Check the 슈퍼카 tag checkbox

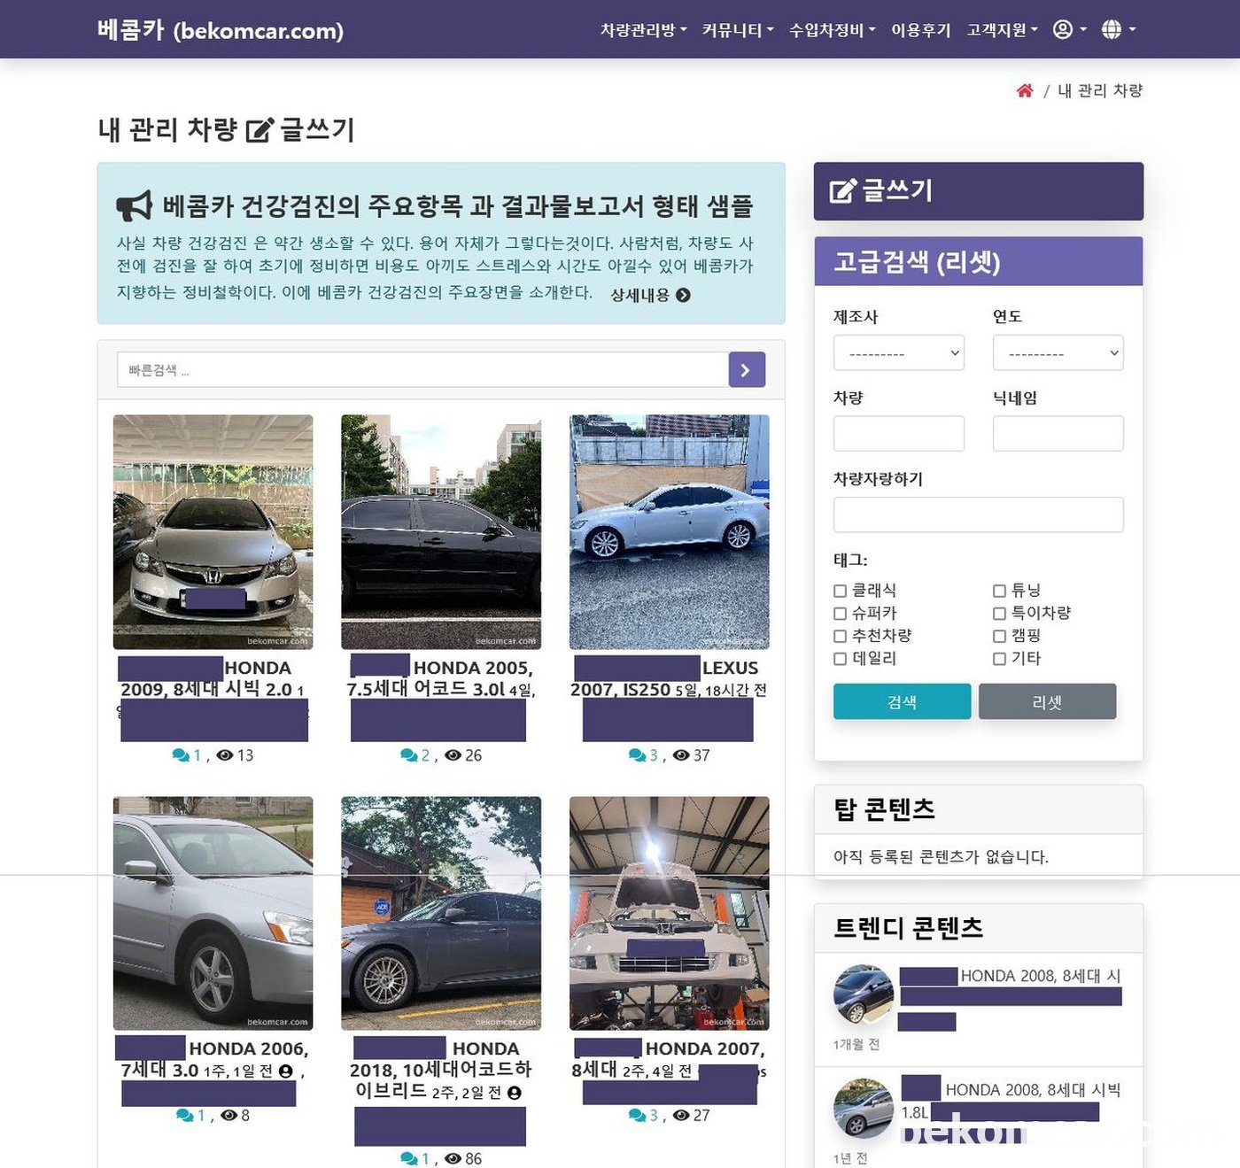click(x=840, y=614)
